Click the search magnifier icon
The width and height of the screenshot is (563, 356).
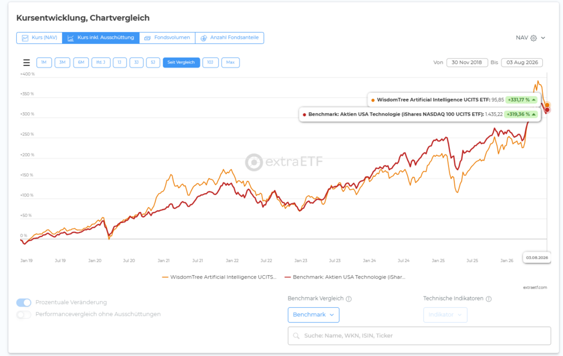[x=296, y=336]
